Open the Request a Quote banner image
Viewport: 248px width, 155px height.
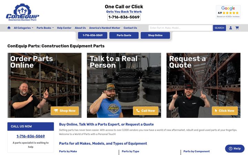coord(204,85)
